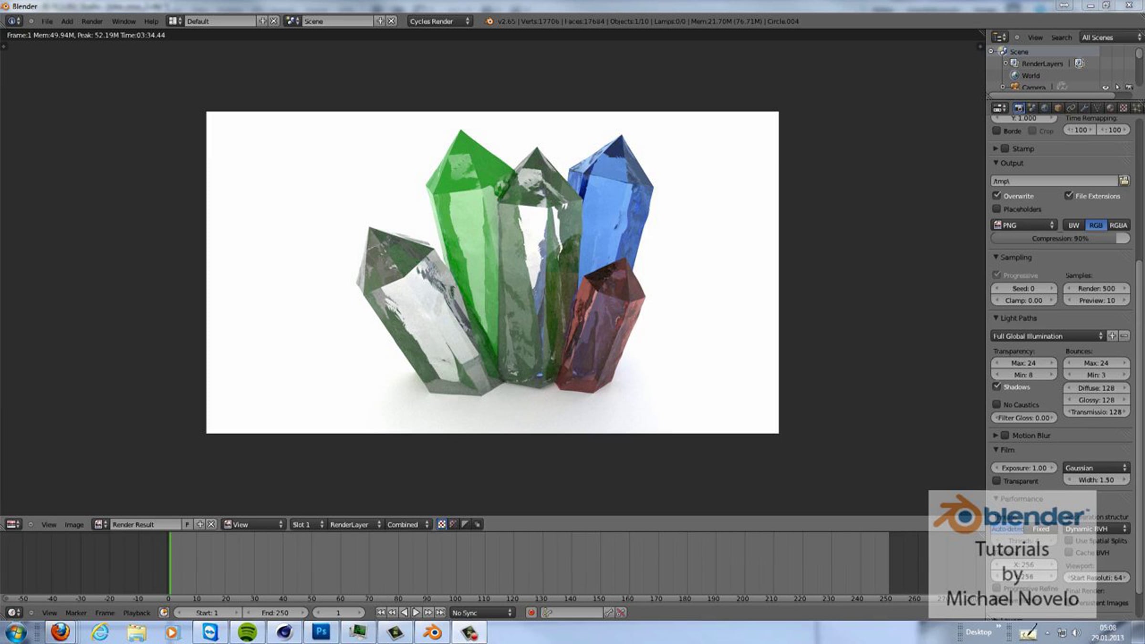Viewport: 1145px width, 644px height.
Task: Expand the Stamp panel
Action: (995, 149)
